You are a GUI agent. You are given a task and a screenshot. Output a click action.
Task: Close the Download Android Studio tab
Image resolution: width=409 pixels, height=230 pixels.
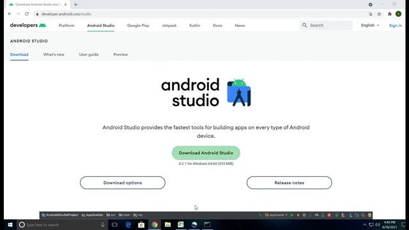(x=66, y=4)
